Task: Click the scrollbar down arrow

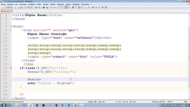Action: point(189,98)
